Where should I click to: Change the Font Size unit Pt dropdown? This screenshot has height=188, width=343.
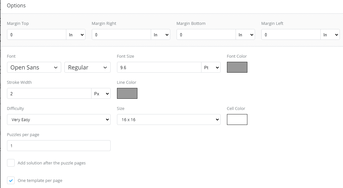click(x=211, y=67)
